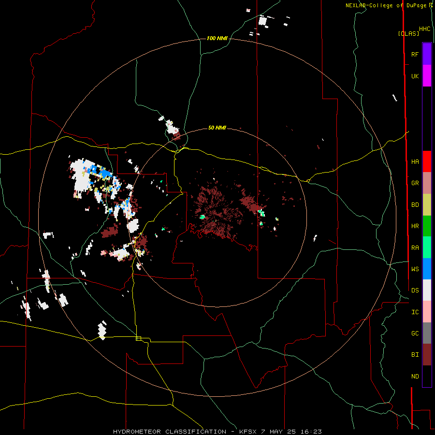Click the UK magenta legend swatch
This screenshot has height=435, width=435.
pyautogui.click(x=427, y=76)
